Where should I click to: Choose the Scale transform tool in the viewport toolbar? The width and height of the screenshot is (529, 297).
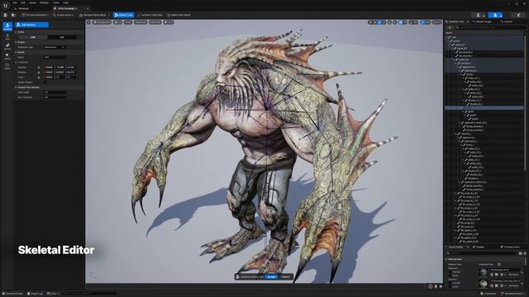[384, 22]
